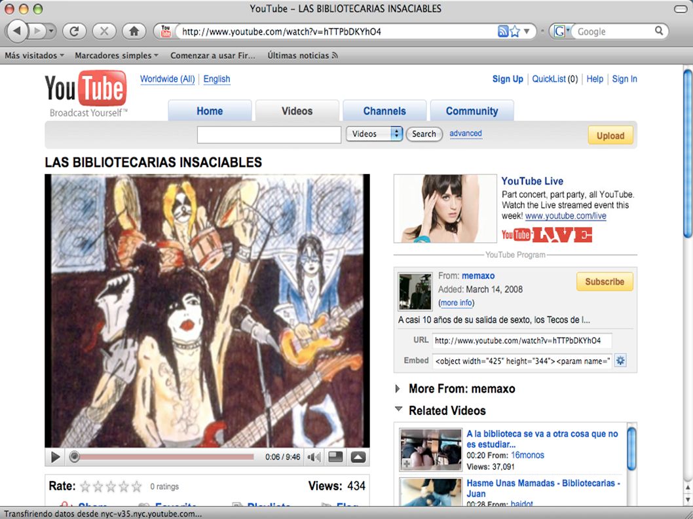Screen dimensions: 693x519
Task: Rate the video five stars
Action: tap(136, 487)
